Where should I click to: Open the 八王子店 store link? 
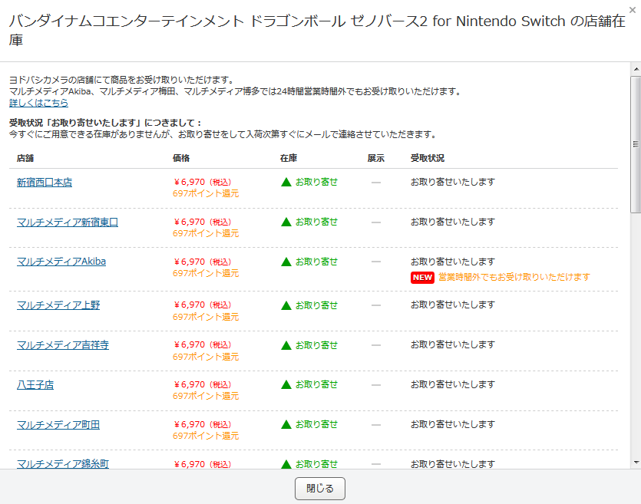[x=35, y=385]
